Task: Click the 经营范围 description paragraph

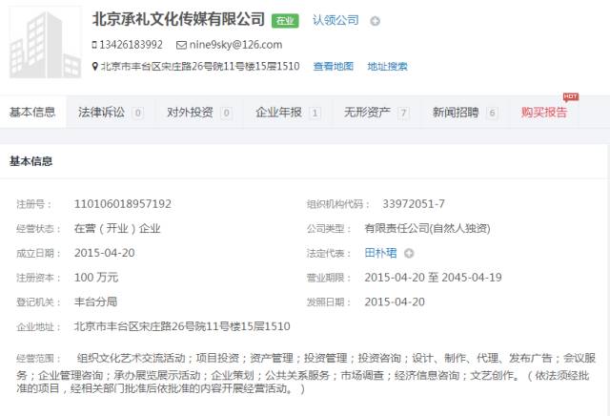Action: pyautogui.click(x=306, y=373)
